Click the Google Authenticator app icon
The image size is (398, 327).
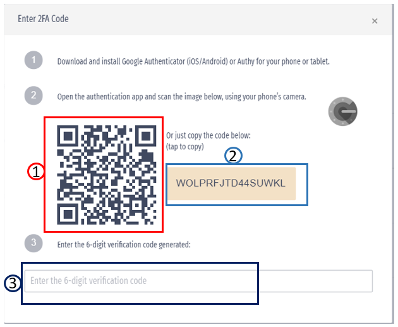coord(343,112)
